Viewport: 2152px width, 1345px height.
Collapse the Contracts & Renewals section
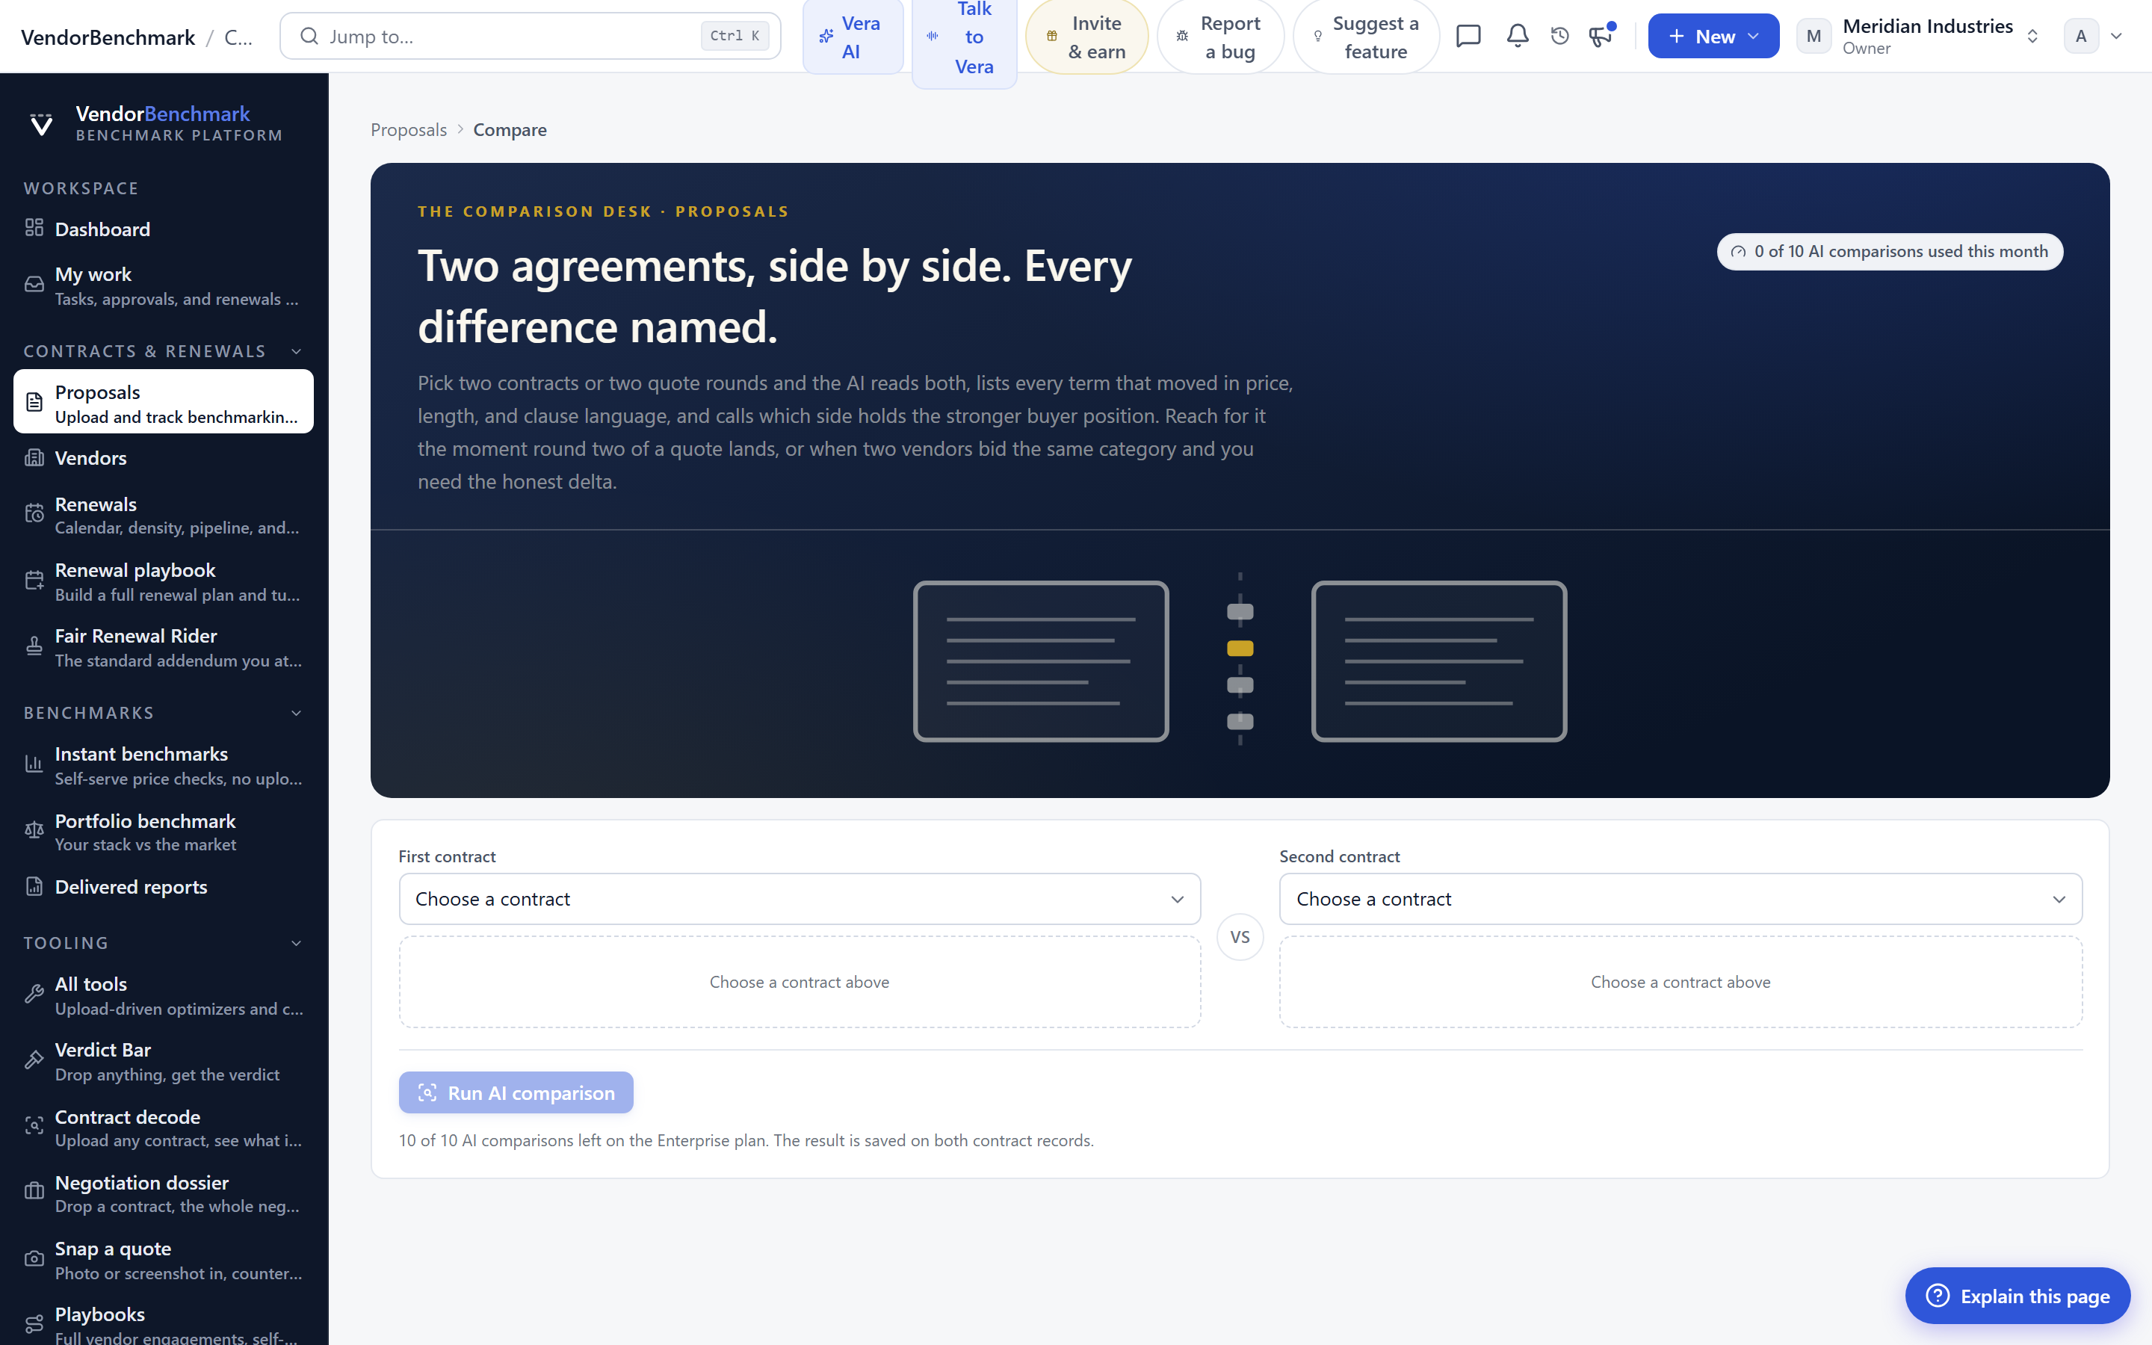coord(296,351)
